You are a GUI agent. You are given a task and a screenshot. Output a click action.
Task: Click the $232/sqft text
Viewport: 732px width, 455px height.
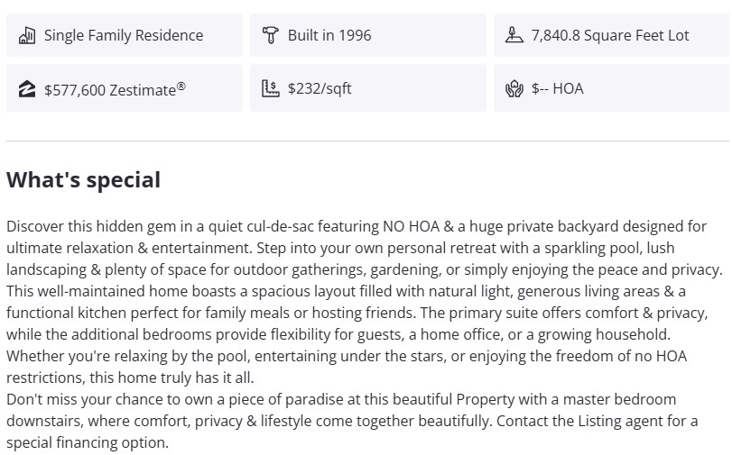point(320,88)
